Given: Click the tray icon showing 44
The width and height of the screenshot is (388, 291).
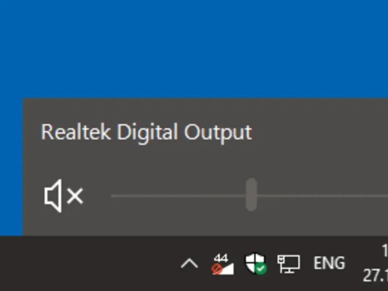Looking at the screenshot, I should coord(222,264).
